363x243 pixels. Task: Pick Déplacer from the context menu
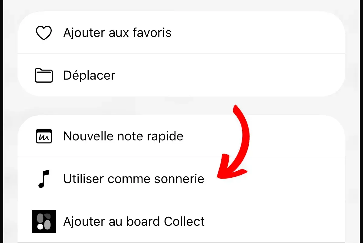(x=89, y=75)
